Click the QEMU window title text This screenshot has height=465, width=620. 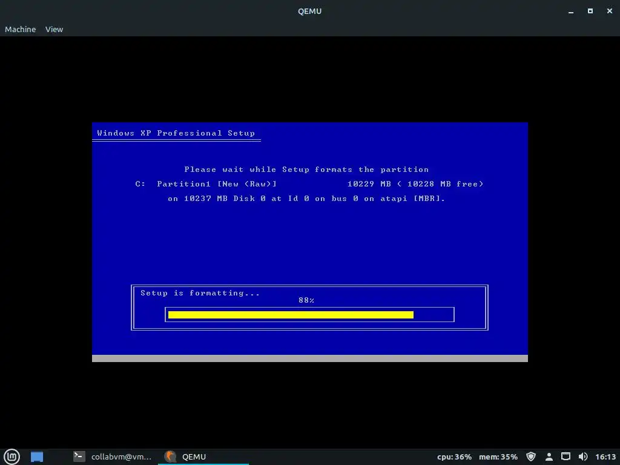(x=309, y=11)
